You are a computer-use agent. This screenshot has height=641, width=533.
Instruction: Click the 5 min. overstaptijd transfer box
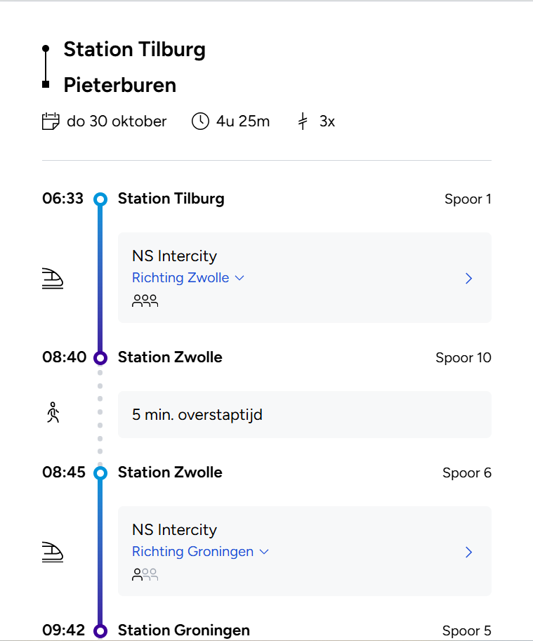(x=304, y=414)
